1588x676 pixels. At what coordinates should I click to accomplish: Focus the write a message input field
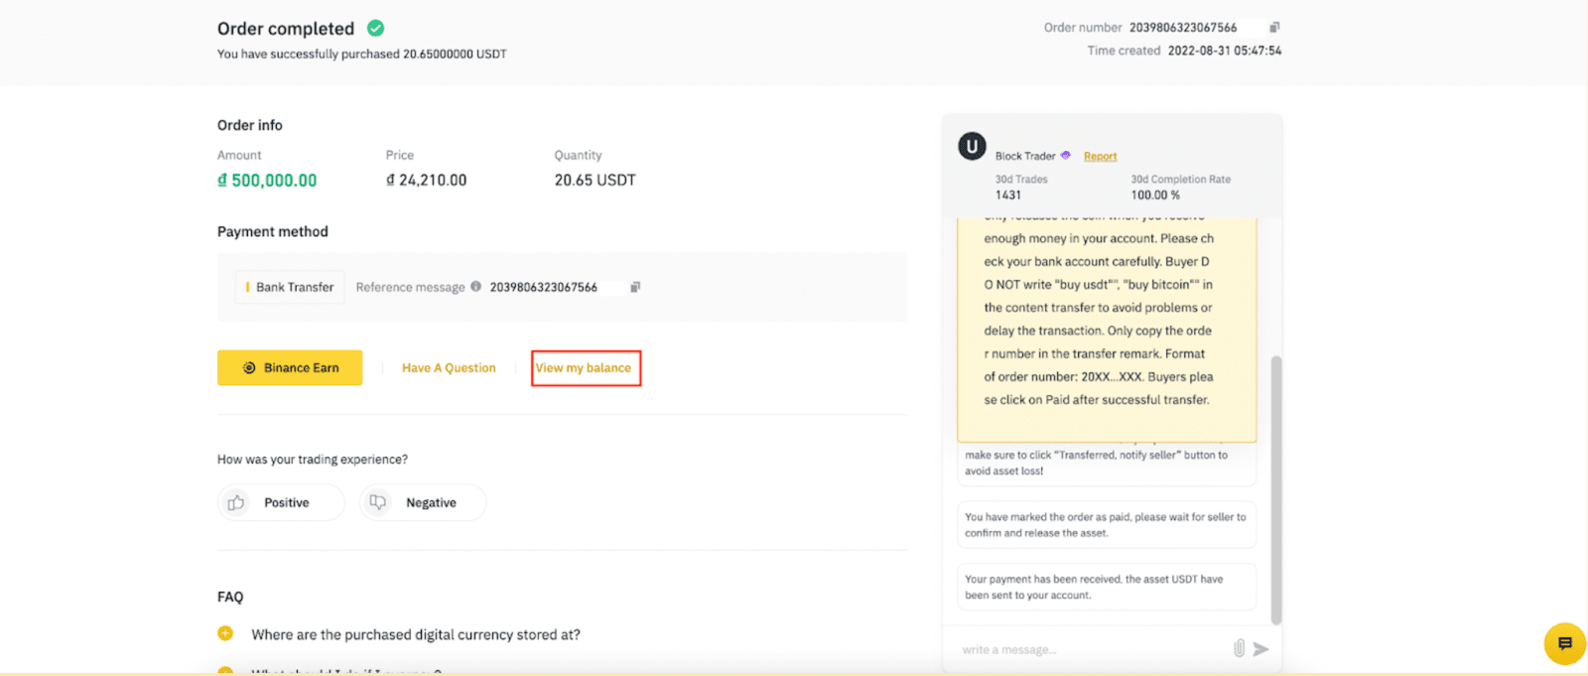pyautogui.click(x=1092, y=649)
